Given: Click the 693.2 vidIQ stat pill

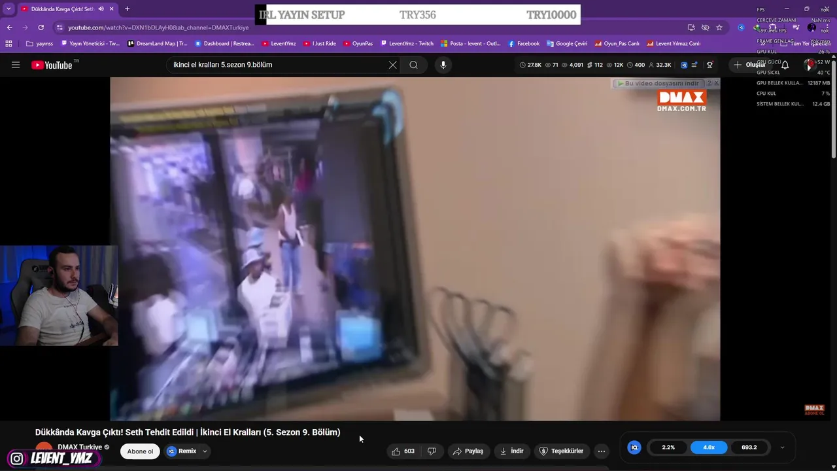Looking at the screenshot, I should coord(749,447).
